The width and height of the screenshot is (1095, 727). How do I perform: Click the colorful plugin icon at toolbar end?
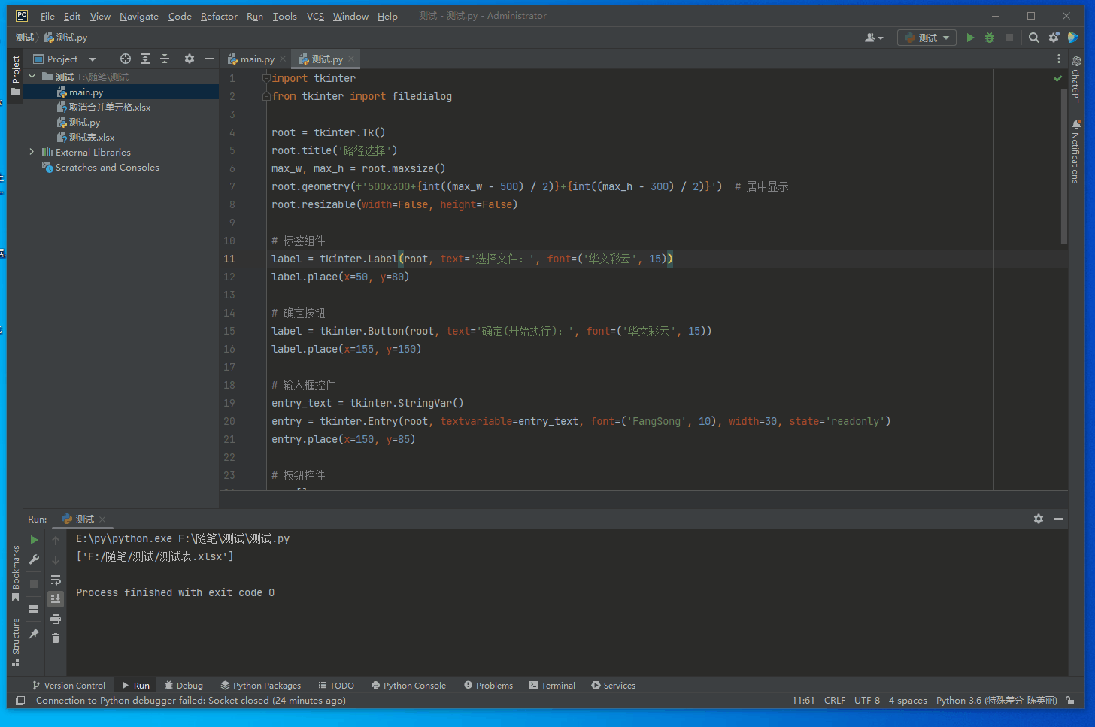(x=1073, y=38)
